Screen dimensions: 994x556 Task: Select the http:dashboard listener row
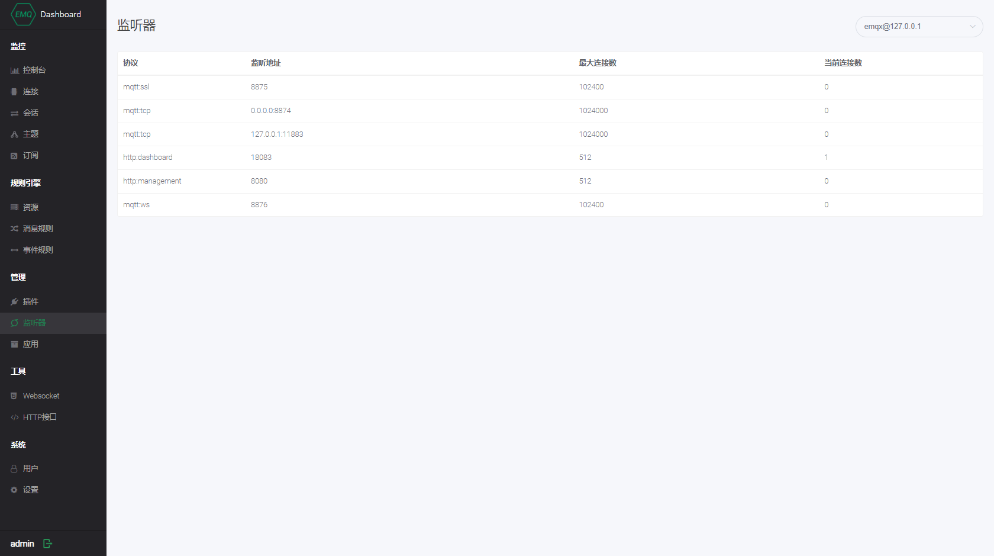[x=414, y=158]
